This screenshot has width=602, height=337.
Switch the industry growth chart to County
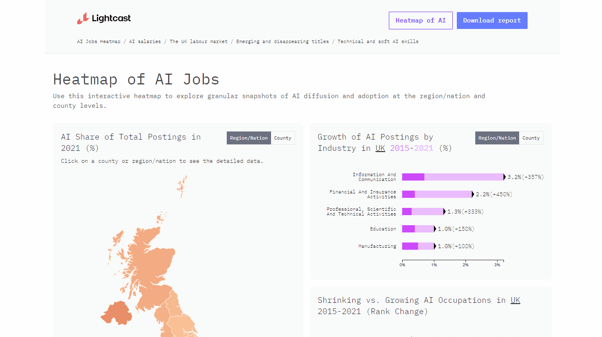click(531, 138)
